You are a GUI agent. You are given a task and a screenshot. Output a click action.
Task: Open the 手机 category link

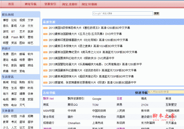pyautogui.click(x=6, y=65)
